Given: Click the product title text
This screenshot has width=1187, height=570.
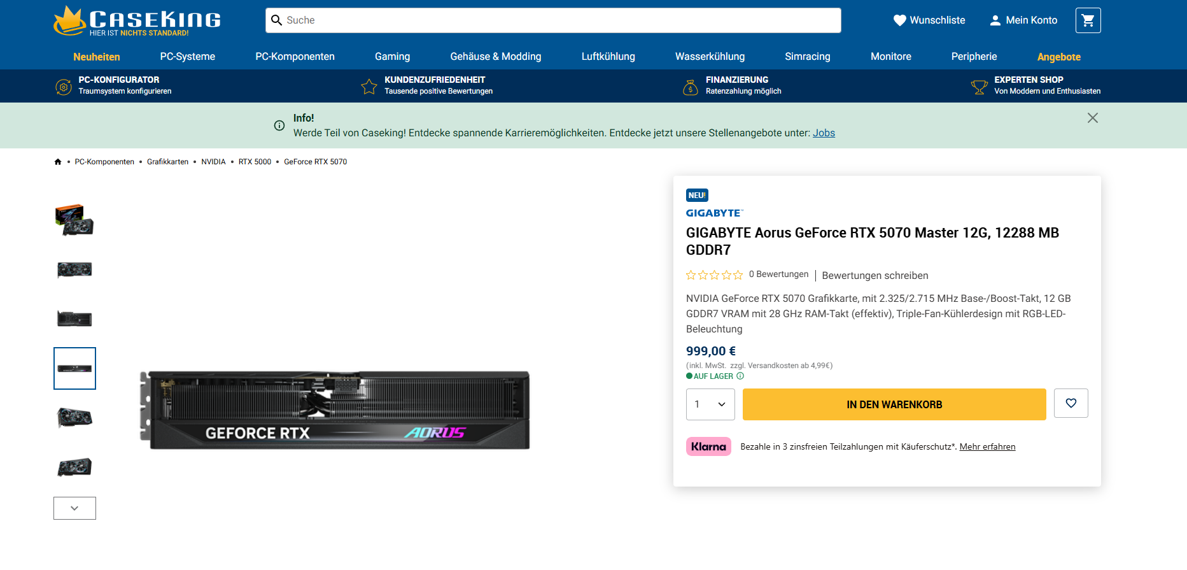Looking at the screenshot, I should tap(873, 241).
